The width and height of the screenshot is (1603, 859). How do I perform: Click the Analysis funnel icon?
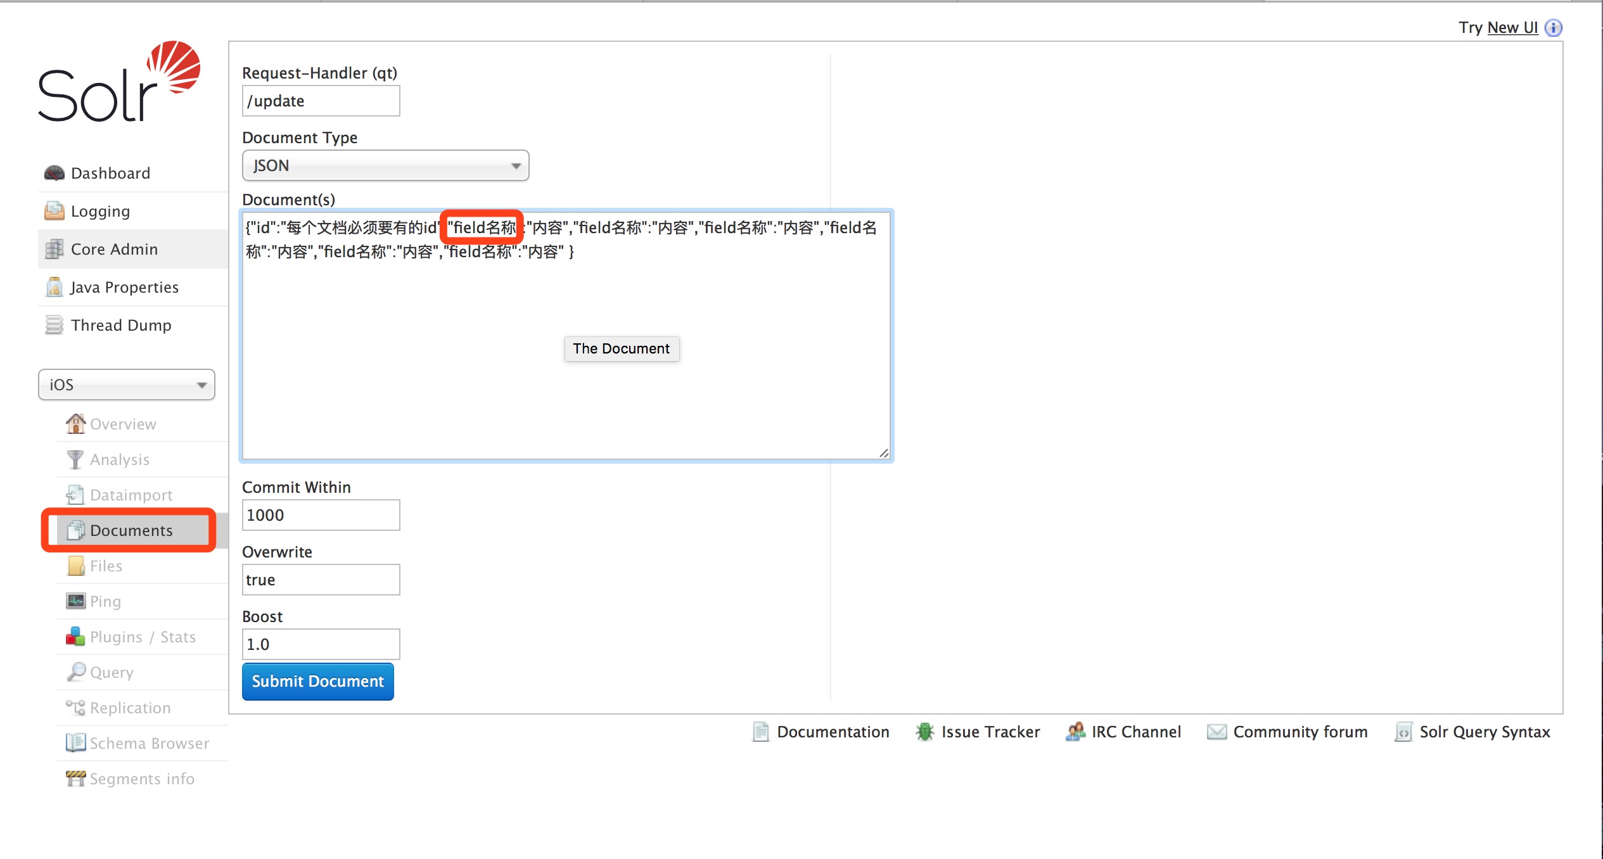click(x=75, y=459)
